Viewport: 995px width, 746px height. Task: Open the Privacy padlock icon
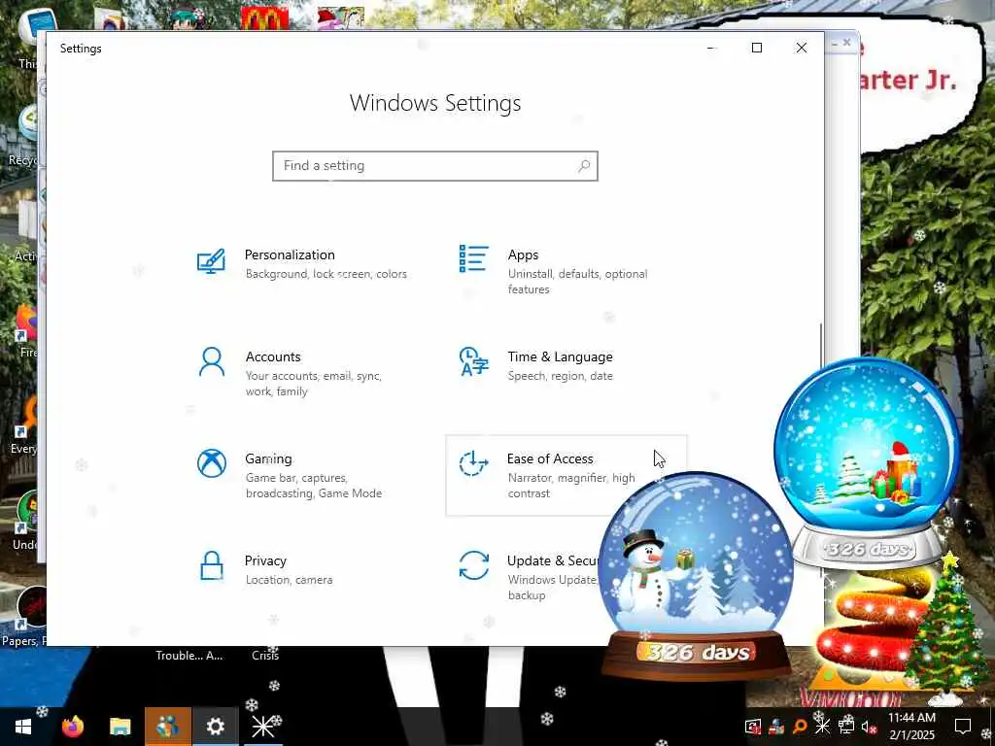(x=211, y=565)
